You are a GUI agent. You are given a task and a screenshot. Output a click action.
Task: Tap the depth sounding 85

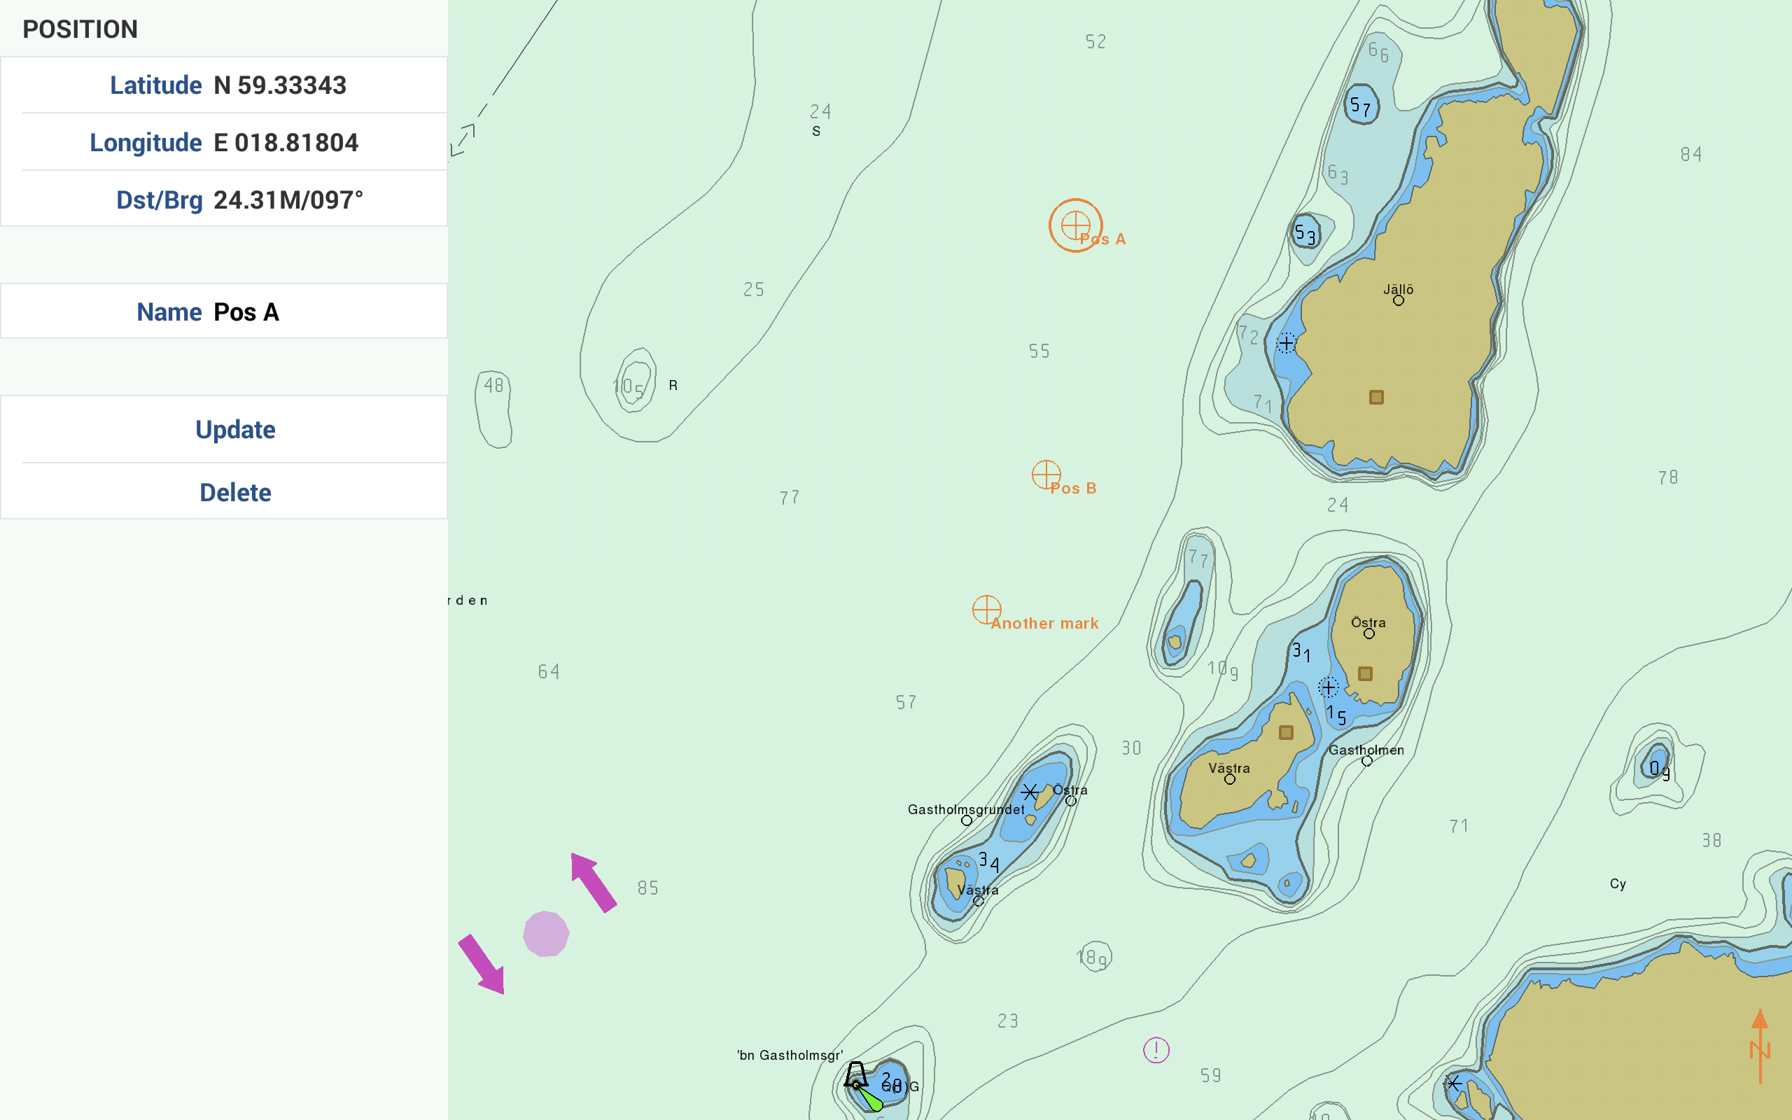[x=648, y=888]
